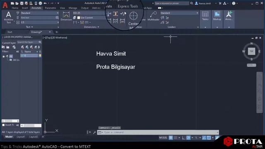265x149 pixels.
Task: Click the ViewCube TOP face
Action: click(x=251, y=51)
